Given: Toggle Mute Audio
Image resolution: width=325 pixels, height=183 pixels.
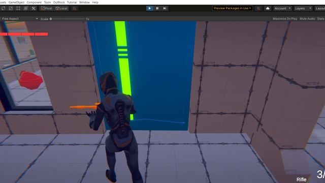Looking at the screenshot, I should point(307,19).
